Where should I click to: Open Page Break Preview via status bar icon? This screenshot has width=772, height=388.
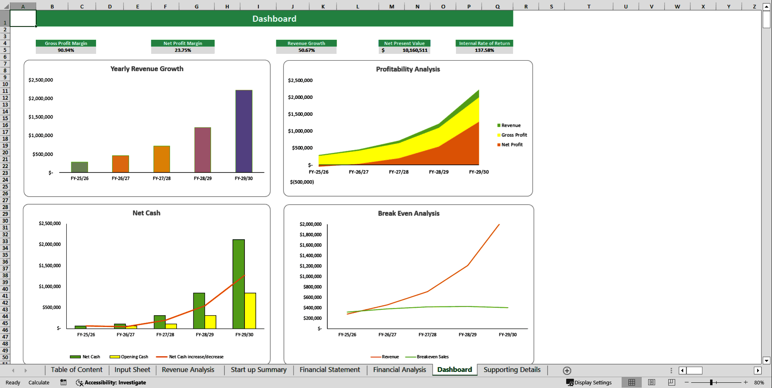(x=671, y=382)
